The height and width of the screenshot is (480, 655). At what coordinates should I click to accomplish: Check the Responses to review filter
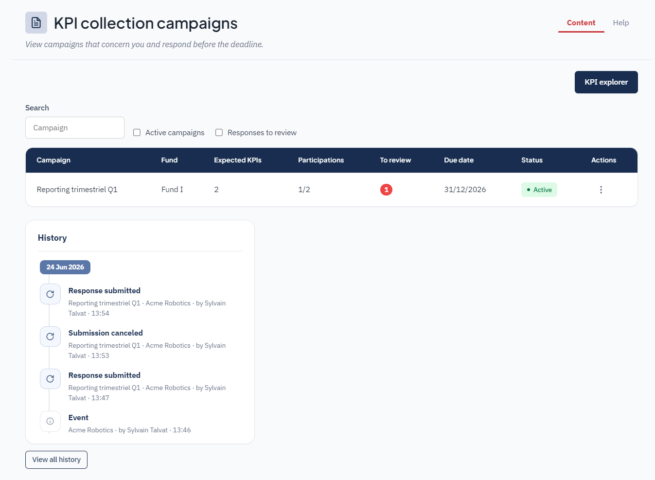point(219,132)
